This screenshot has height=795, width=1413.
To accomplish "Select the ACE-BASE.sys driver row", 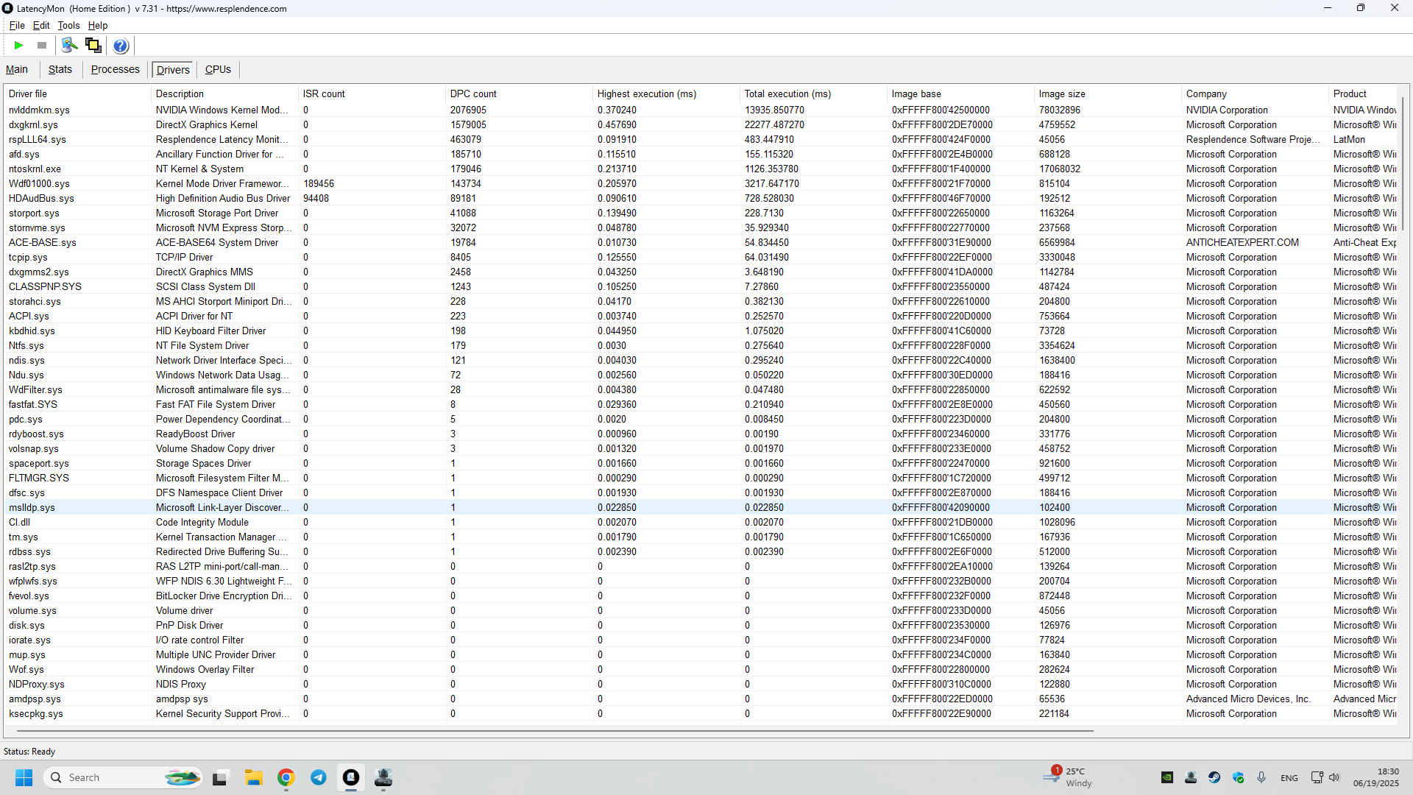I will pos(701,243).
